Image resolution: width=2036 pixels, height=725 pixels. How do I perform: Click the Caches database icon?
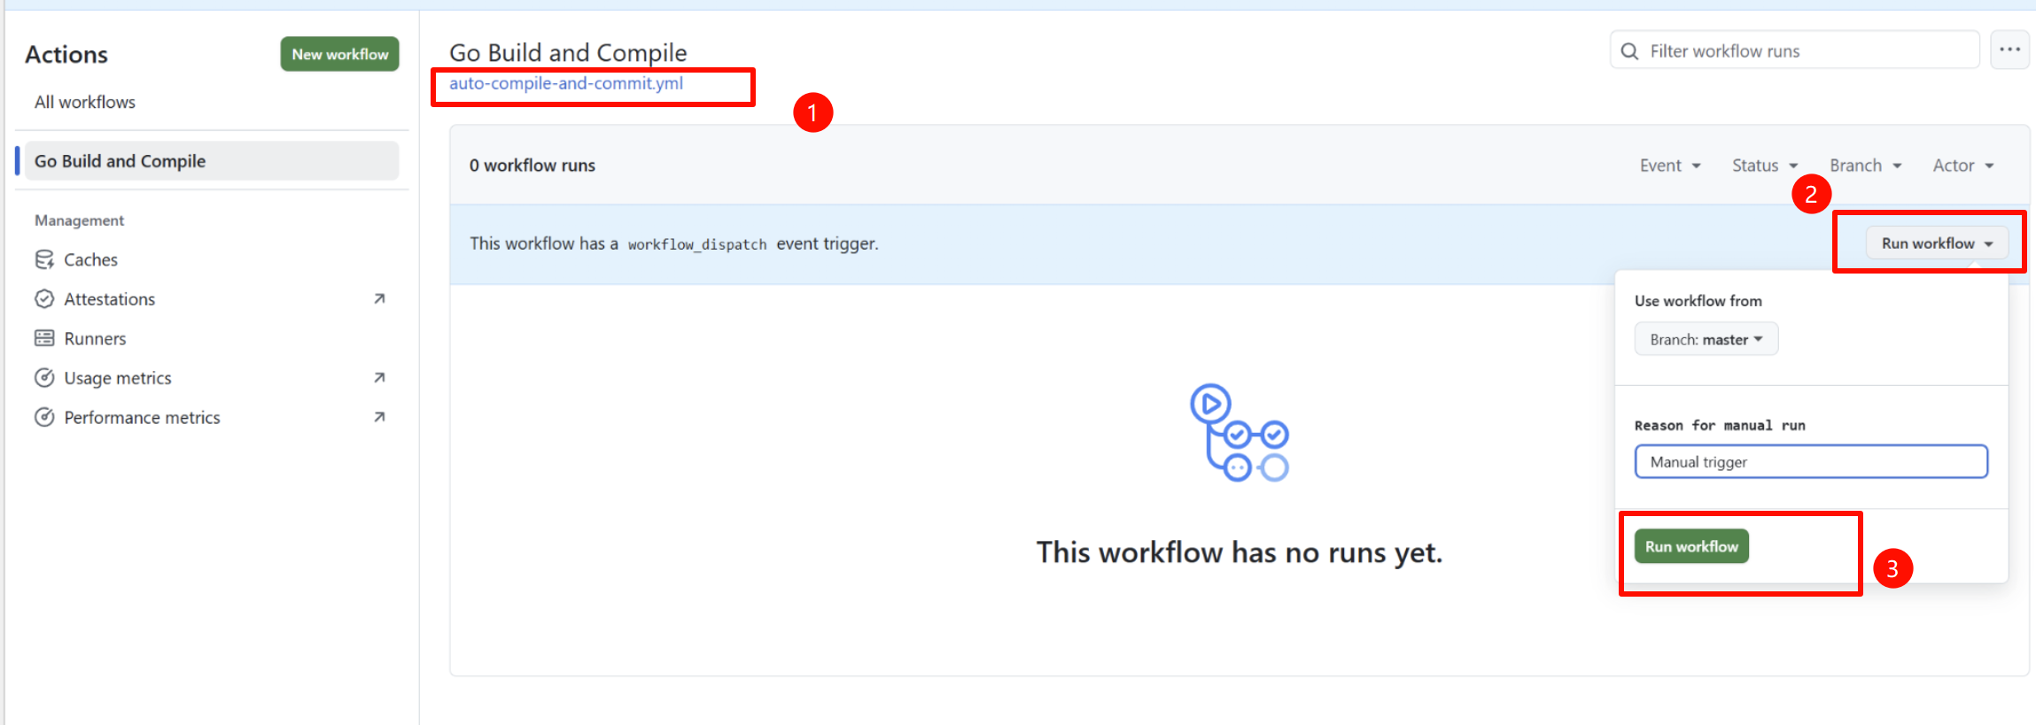click(x=44, y=259)
